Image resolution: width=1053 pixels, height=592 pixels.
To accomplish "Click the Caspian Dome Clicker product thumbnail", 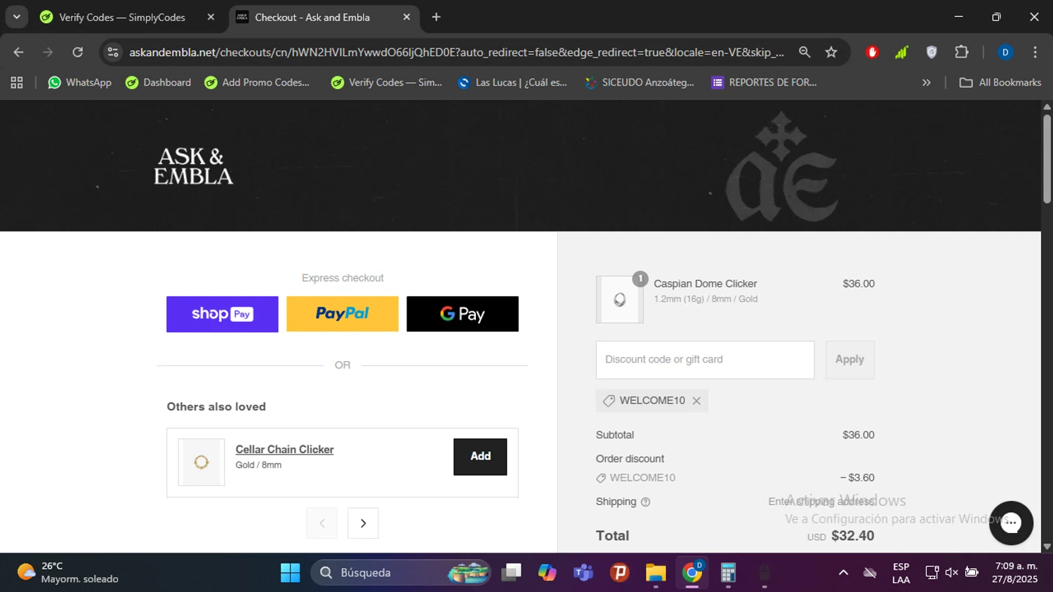I will tap(619, 300).
